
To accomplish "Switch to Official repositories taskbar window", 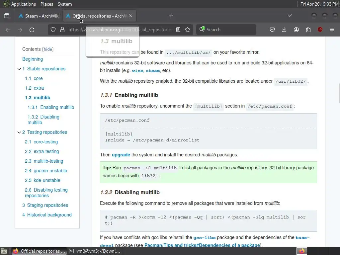I will [39, 251].
